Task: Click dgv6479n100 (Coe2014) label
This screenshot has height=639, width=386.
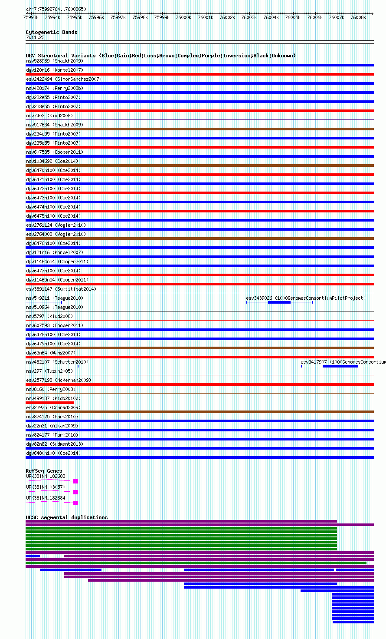Action: 53,344
